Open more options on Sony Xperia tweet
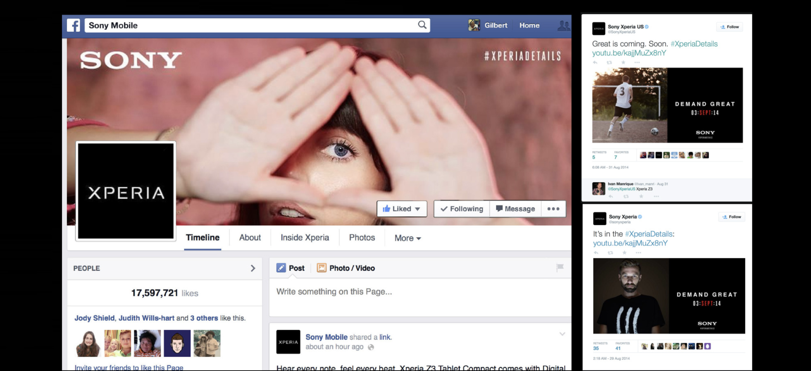 coord(638,253)
